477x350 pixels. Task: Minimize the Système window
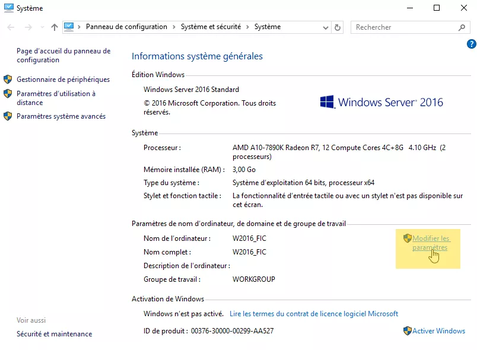click(410, 8)
